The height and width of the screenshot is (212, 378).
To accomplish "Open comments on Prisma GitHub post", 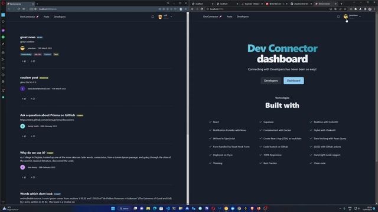I will pos(33,136).
